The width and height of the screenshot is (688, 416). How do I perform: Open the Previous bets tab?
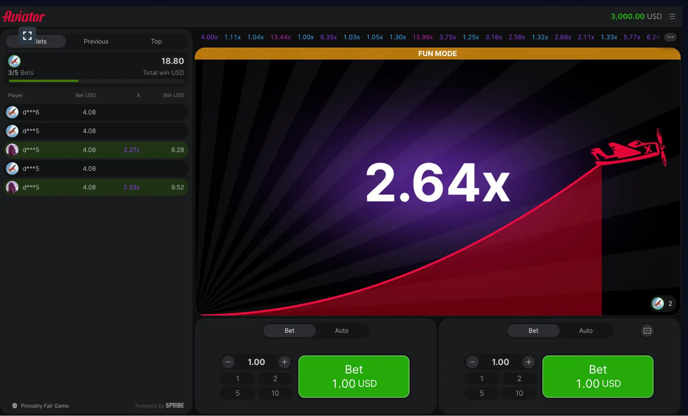coord(96,41)
